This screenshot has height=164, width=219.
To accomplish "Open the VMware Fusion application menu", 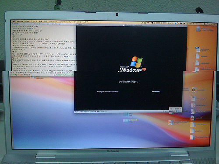I will [23, 21].
